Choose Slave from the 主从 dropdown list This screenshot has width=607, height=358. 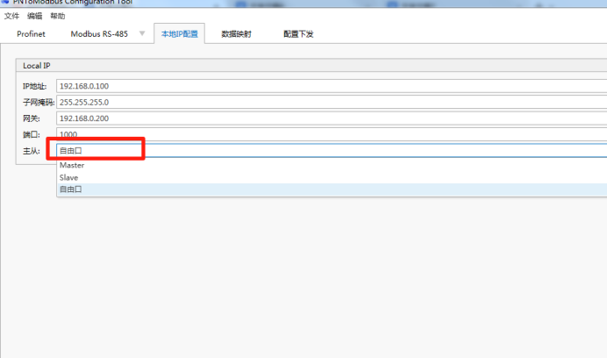click(332, 177)
